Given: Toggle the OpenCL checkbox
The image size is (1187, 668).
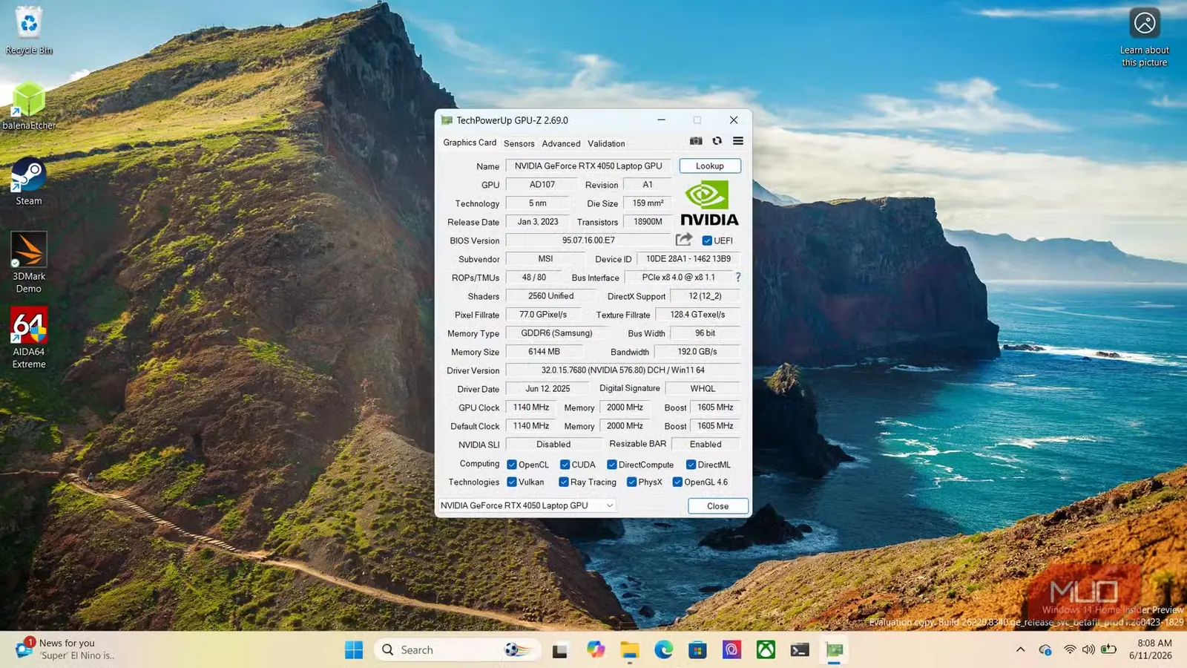Looking at the screenshot, I should 512,465.
